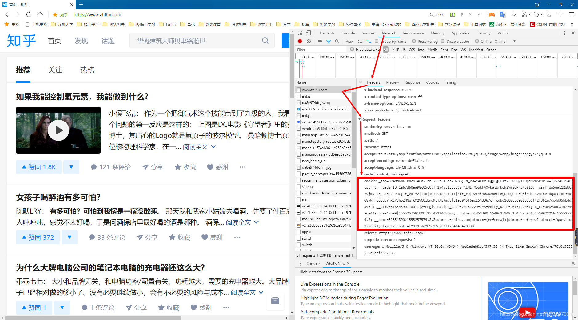Viewport: 578px width, 320px height.
Task: Open the 121 条评论 comments
Action: point(111,167)
